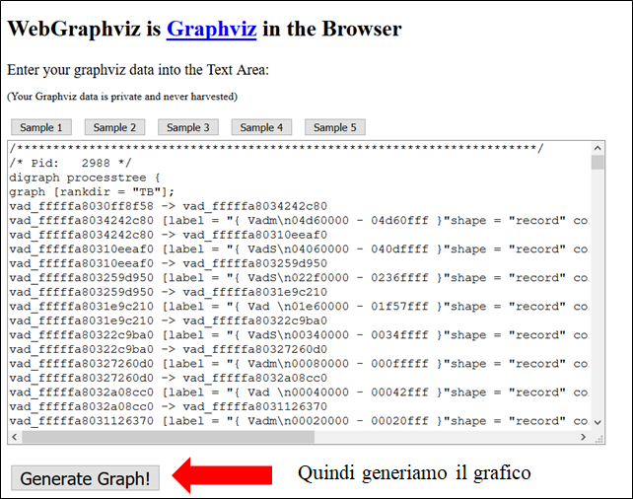Click line 'vad_fffffa8031e9c210 -> vad_fffffa80322c9ba0'

point(169,321)
